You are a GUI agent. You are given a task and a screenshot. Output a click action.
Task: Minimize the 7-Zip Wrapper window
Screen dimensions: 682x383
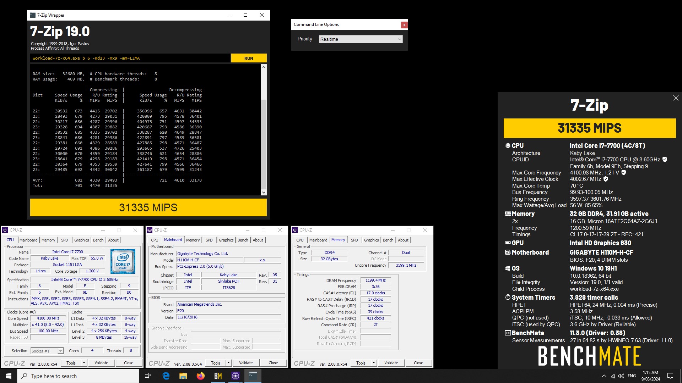229,15
